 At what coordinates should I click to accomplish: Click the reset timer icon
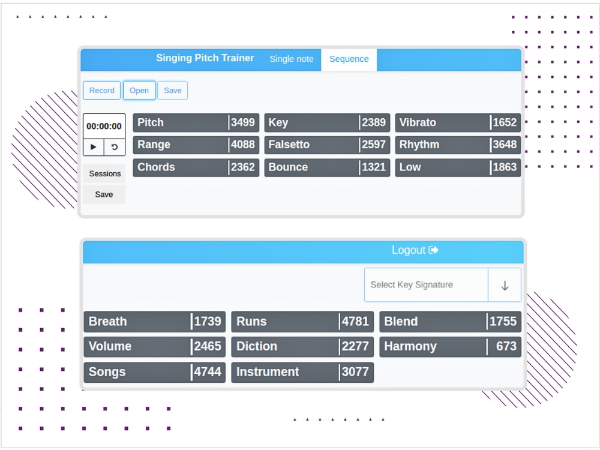[x=115, y=148]
